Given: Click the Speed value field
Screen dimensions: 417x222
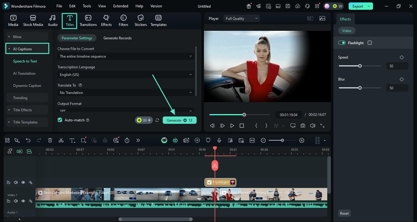Looking at the screenshot, I should pyautogui.click(x=397, y=66).
